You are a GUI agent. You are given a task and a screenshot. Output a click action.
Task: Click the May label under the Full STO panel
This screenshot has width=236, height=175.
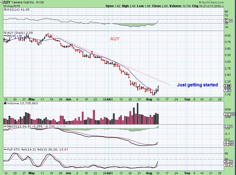pyautogui.click(x=32, y=173)
